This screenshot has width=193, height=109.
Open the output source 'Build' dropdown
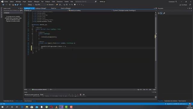tap(55, 94)
